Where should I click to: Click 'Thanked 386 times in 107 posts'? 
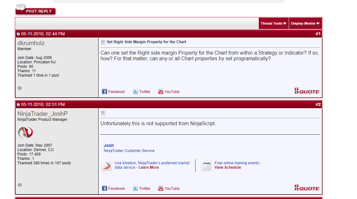point(44,163)
